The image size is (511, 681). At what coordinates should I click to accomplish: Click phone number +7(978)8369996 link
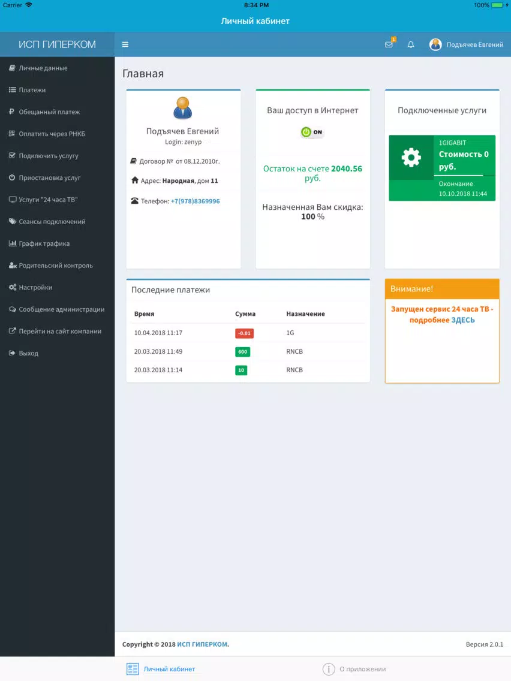[195, 201]
